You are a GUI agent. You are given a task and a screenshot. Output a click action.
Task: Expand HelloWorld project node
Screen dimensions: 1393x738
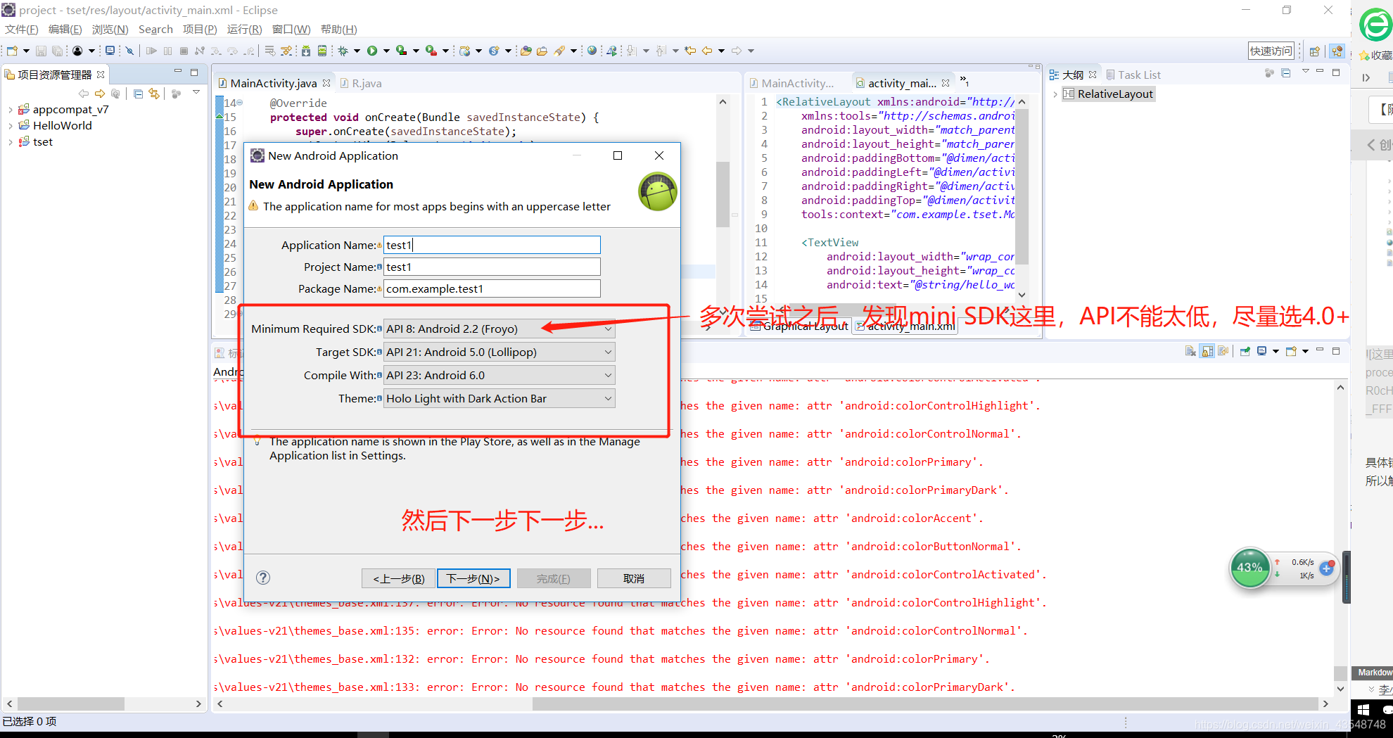click(x=10, y=126)
